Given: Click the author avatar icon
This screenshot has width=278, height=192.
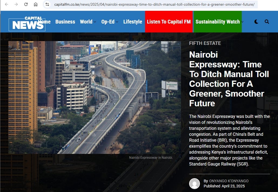Looking at the screenshot, I should [x=195, y=184].
